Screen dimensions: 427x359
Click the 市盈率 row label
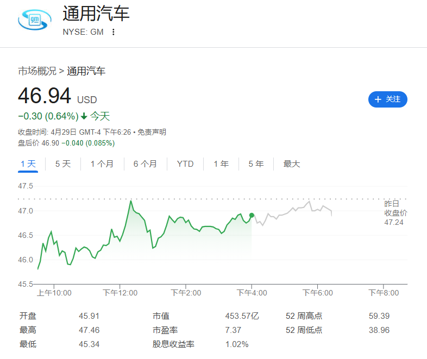[165, 330]
